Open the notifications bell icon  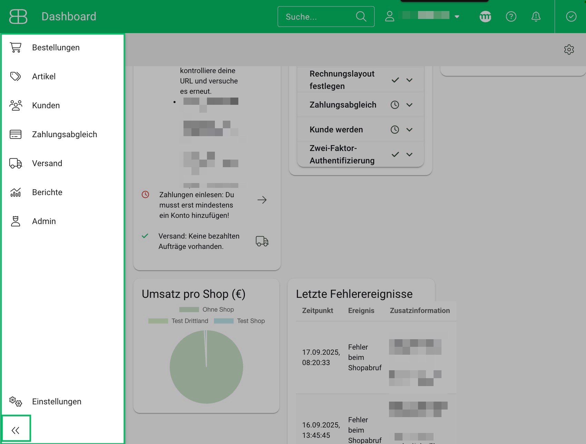[x=536, y=17]
